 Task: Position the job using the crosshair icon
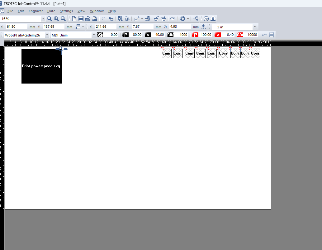(104, 19)
